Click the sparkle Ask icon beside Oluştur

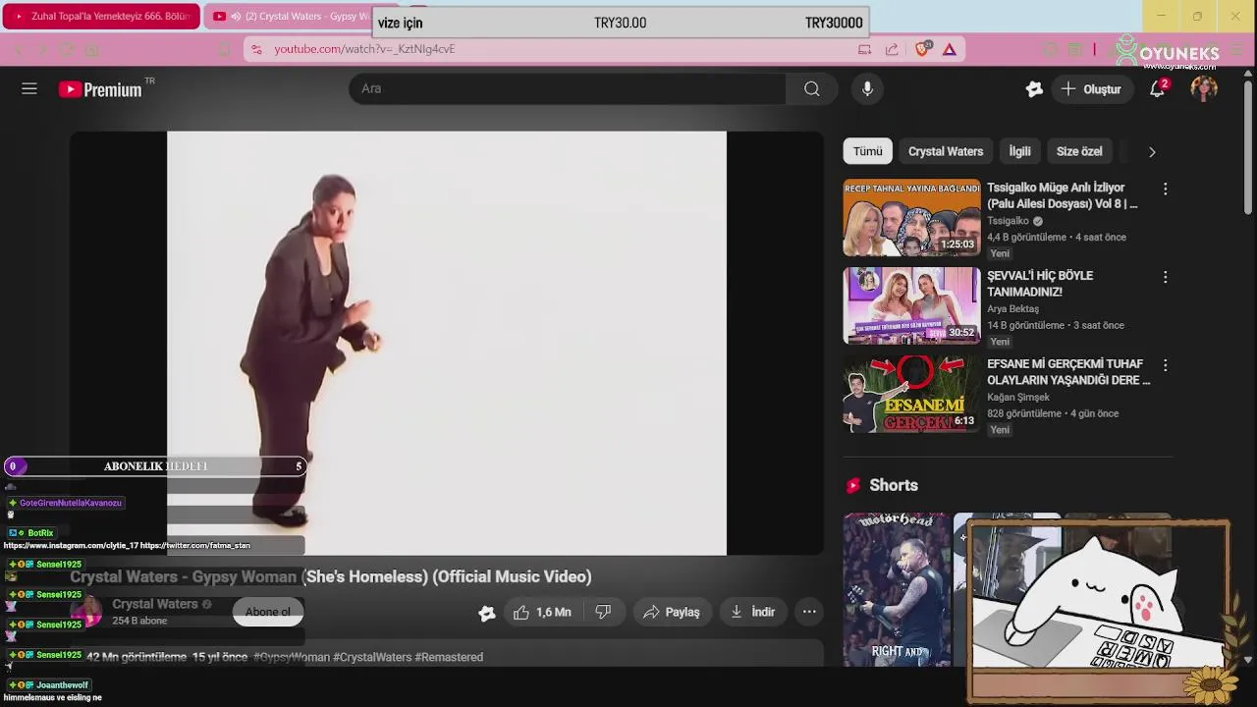1034,89
